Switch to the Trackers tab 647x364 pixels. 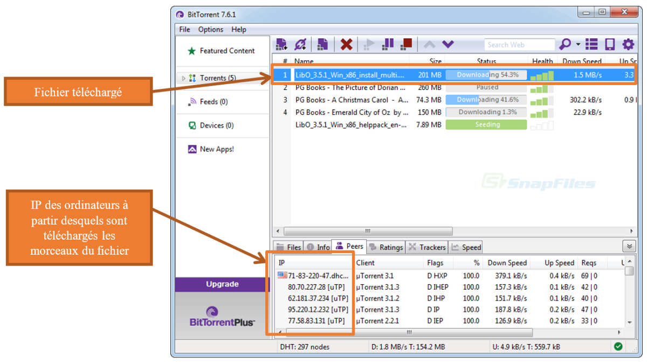coord(427,247)
